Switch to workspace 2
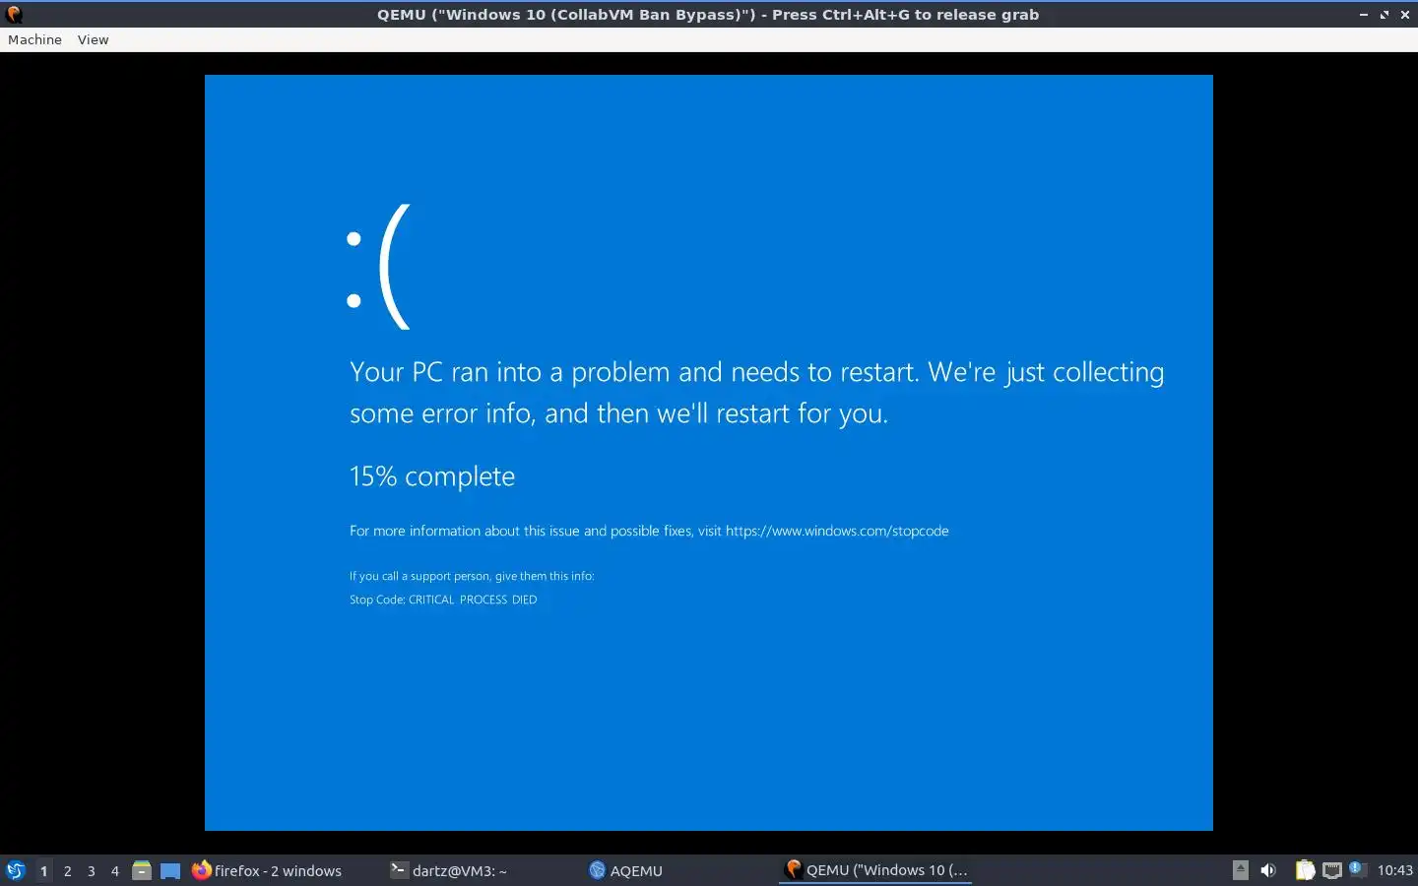Image resolution: width=1418 pixels, height=886 pixels. click(x=67, y=870)
